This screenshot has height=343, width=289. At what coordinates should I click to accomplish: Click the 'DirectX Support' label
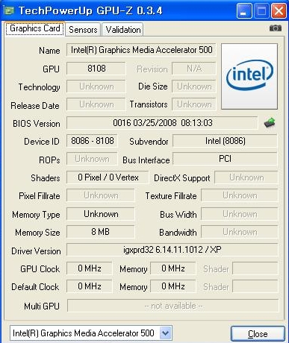[182, 178]
